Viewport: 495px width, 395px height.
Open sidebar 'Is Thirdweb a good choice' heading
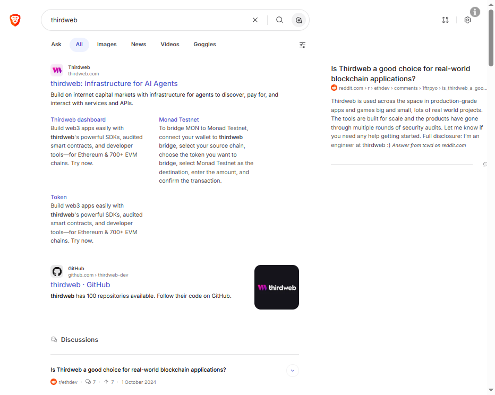tap(400, 74)
